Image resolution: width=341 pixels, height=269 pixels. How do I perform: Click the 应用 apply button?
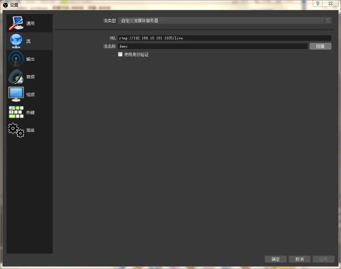[x=323, y=259]
